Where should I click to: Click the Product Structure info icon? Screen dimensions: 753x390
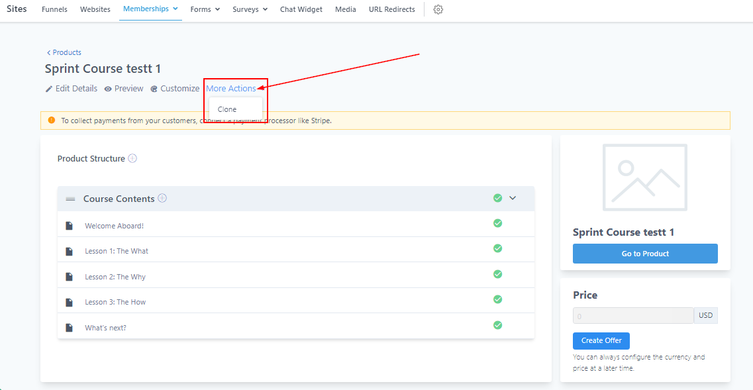click(132, 158)
